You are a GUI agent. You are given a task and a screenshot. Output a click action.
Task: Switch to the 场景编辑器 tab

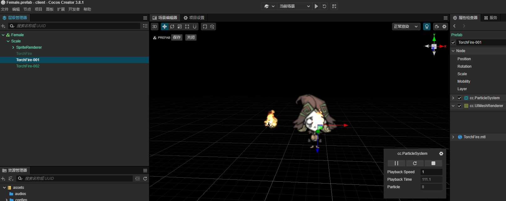(x=165, y=18)
